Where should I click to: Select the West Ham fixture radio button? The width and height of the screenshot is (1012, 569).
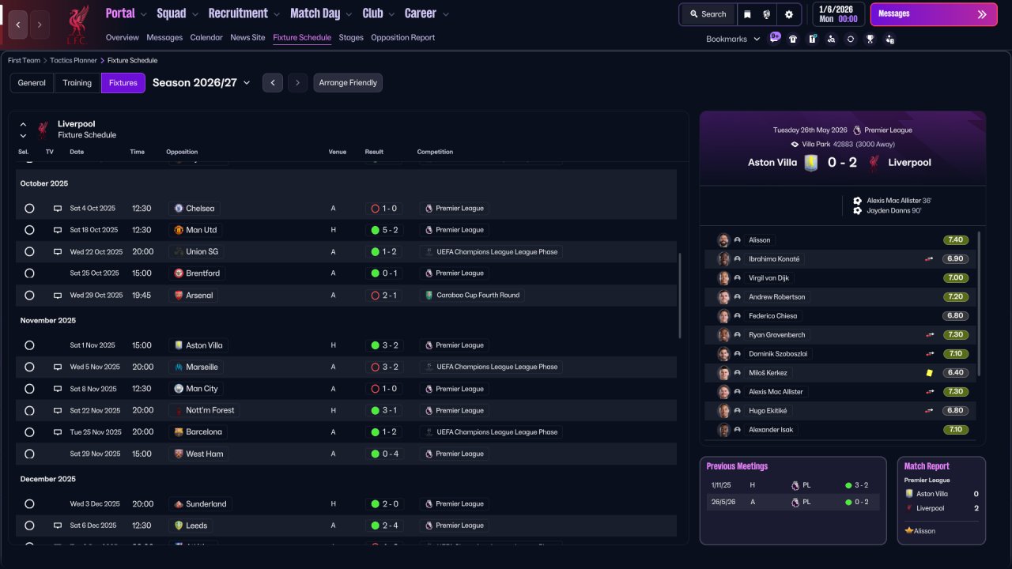[29, 454]
